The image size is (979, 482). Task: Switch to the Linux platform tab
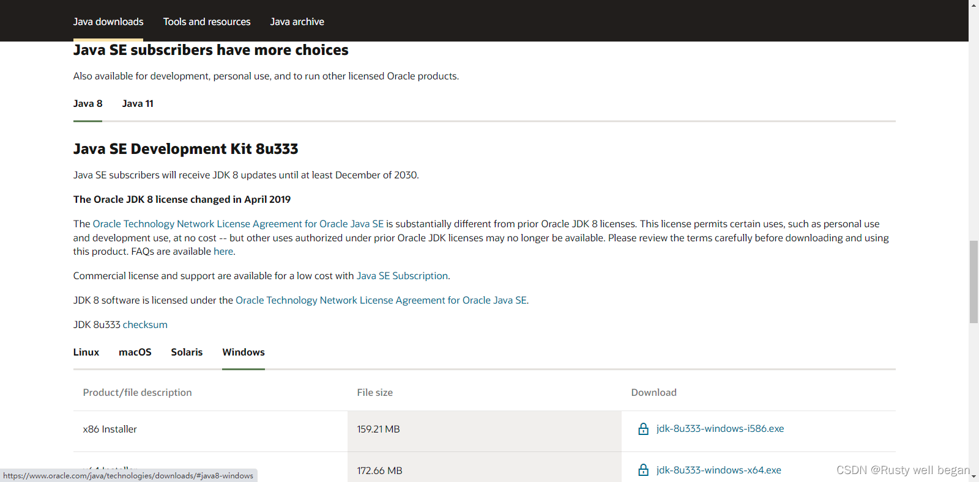[86, 352]
